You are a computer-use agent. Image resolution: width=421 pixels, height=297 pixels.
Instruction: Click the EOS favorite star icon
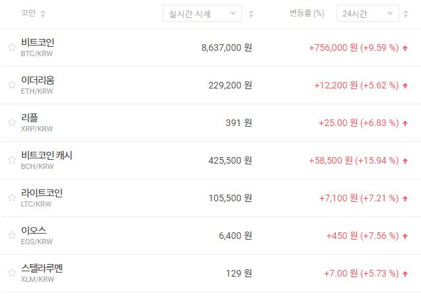point(11,236)
